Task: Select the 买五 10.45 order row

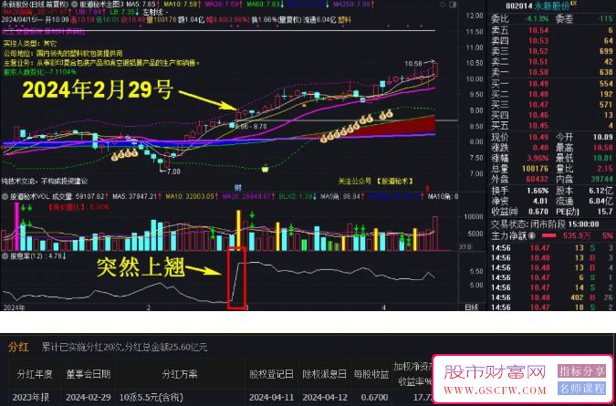Action: [551, 126]
